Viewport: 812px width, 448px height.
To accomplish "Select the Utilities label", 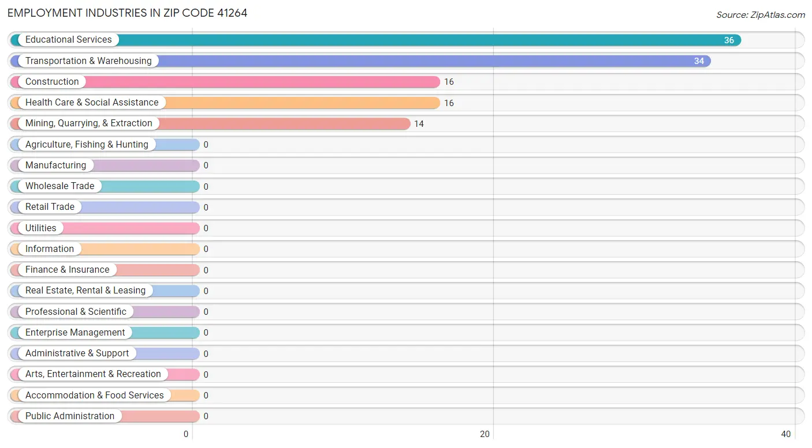I will [x=41, y=228].
